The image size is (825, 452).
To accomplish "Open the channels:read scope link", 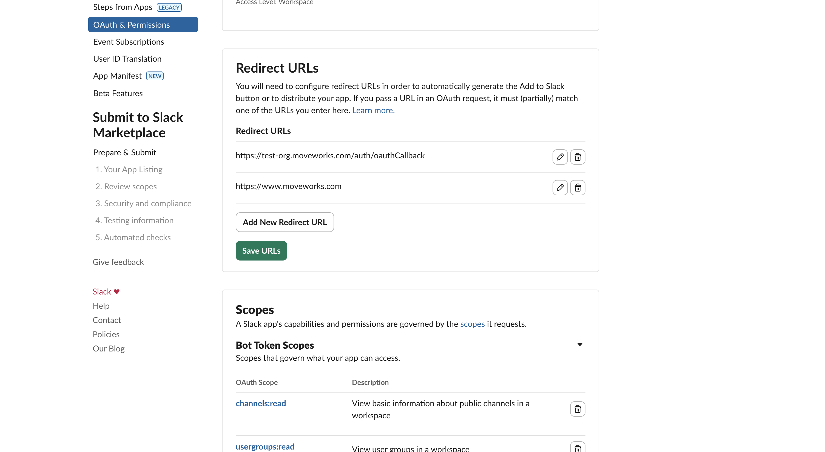I will [260, 403].
